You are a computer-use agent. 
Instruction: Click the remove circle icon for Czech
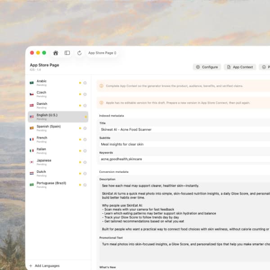pos(85,94)
